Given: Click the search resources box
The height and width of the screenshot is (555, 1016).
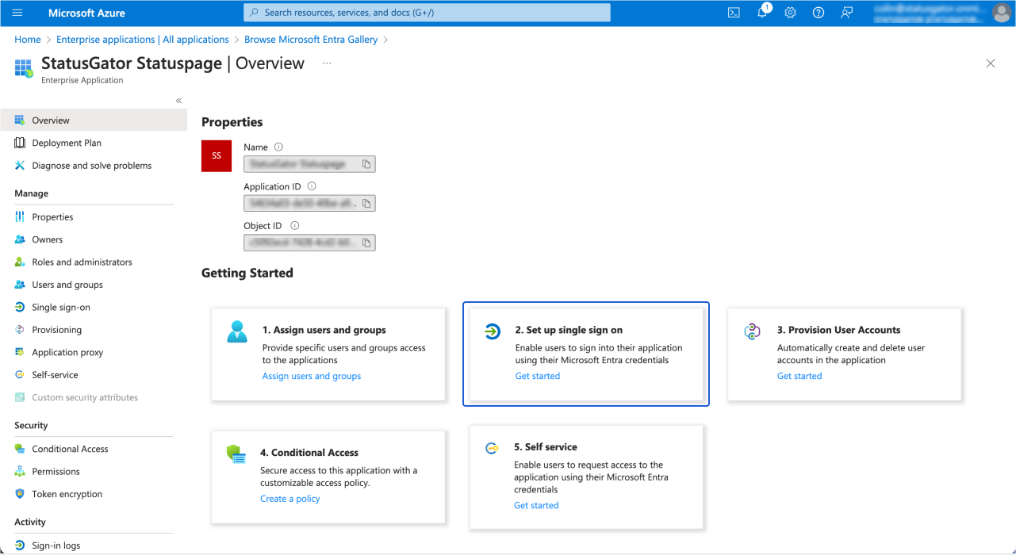Looking at the screenshot, I should 427,13.
